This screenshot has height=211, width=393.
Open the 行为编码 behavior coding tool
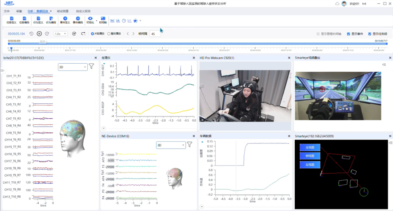coord(51,20)
